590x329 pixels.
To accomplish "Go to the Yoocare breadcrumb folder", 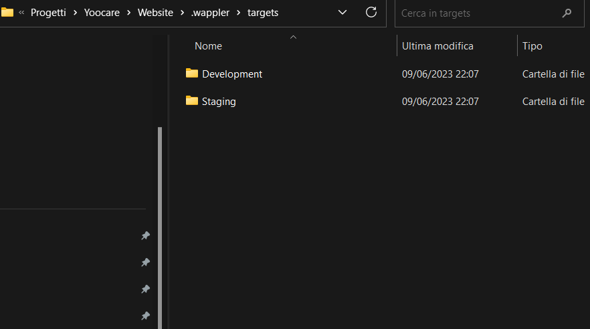I will (x=102, y=13).
